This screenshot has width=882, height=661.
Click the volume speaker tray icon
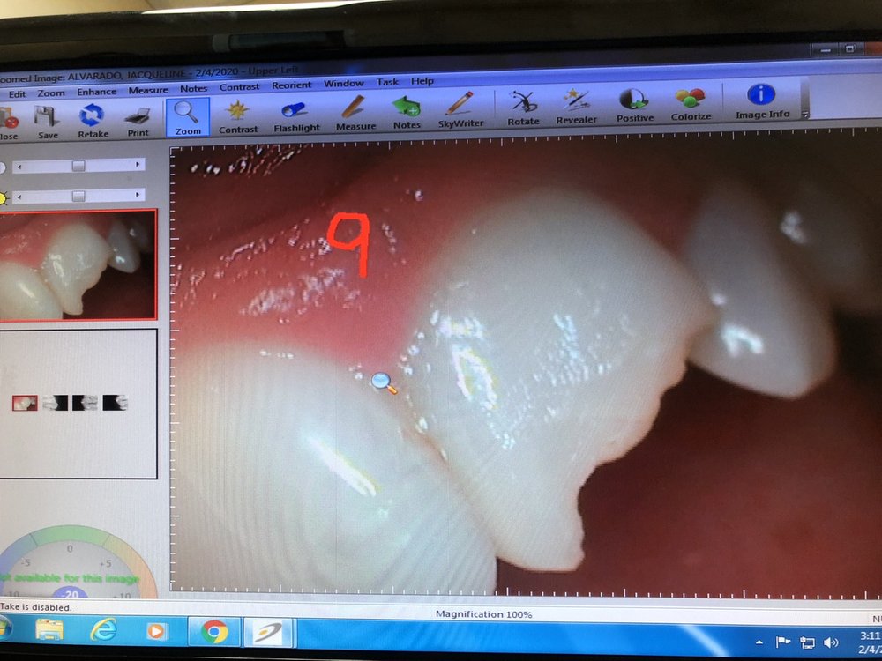(831, 642)
